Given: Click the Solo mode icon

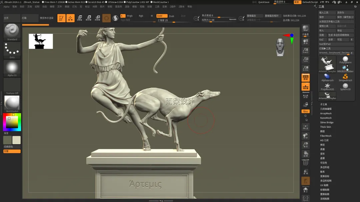Looking at the screenshot, I should [x=306, y=189].
